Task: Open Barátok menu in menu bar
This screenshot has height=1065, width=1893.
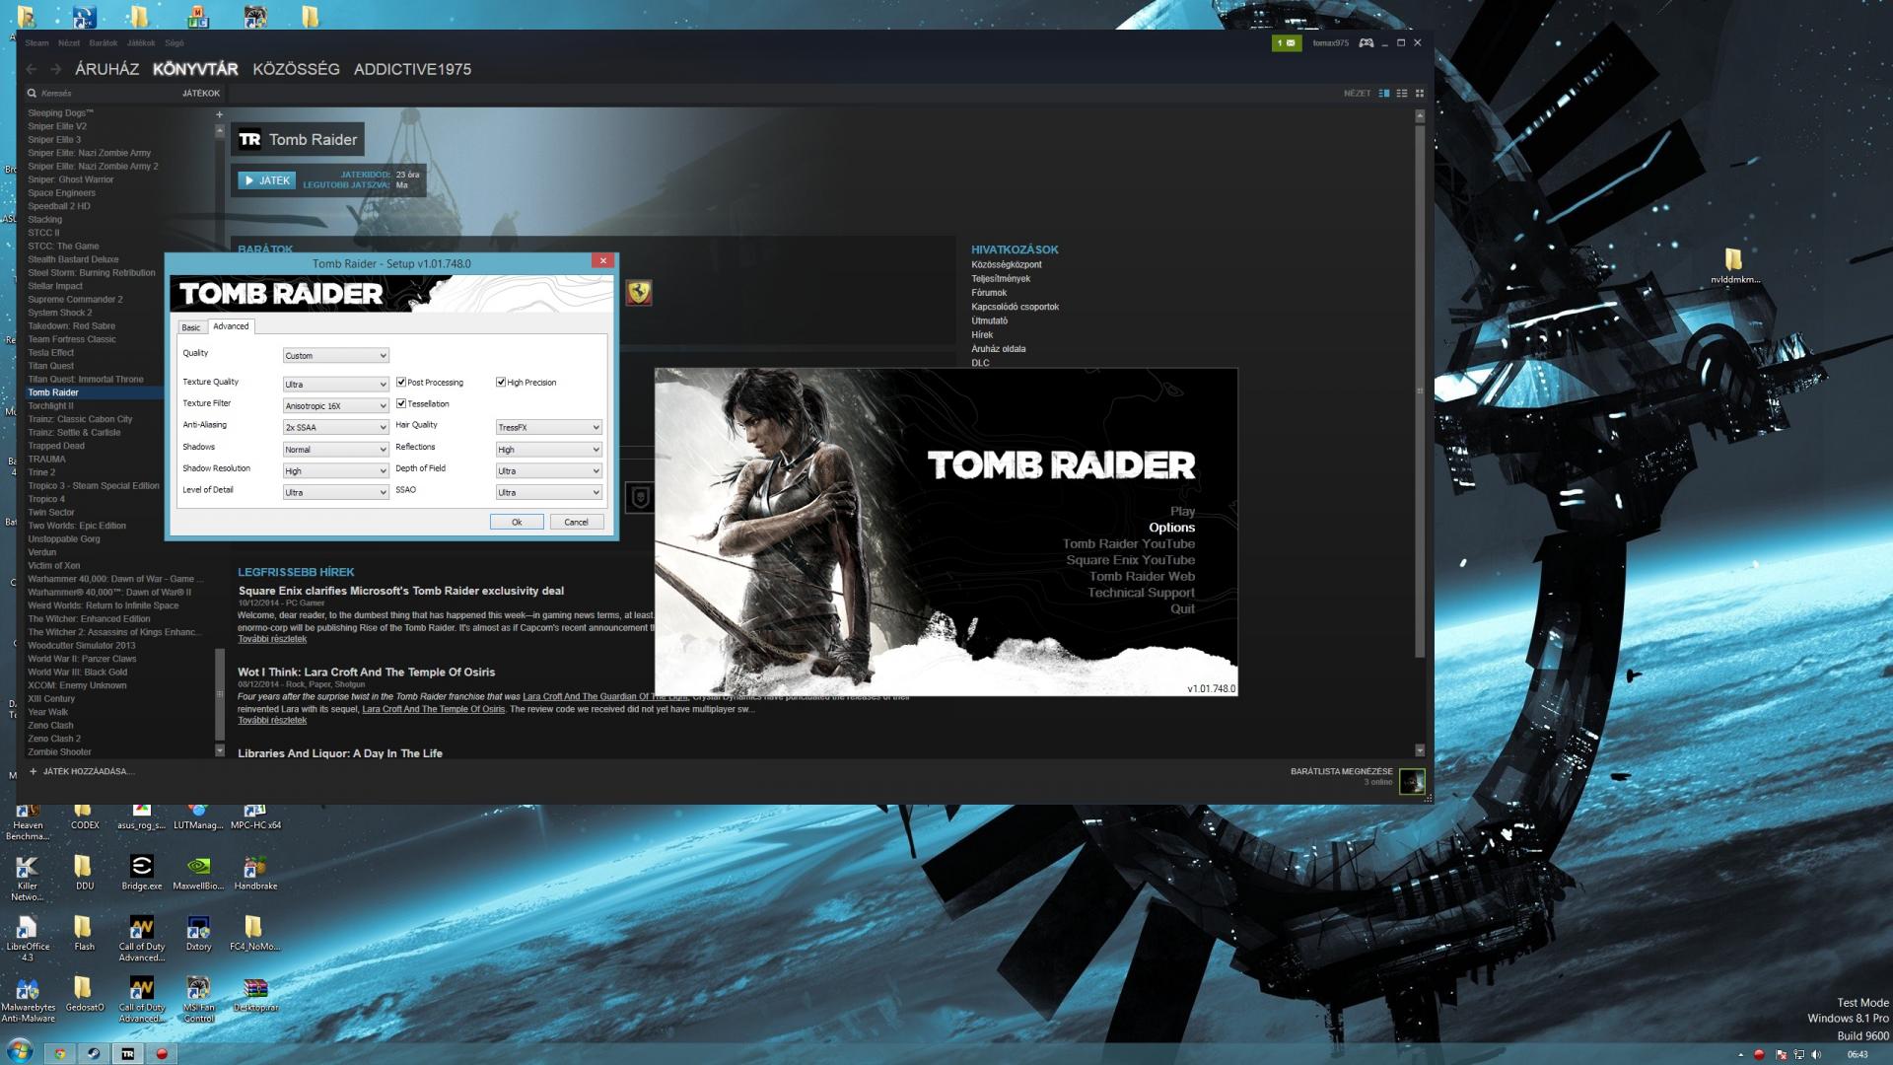Action: (x=104, y=43)
